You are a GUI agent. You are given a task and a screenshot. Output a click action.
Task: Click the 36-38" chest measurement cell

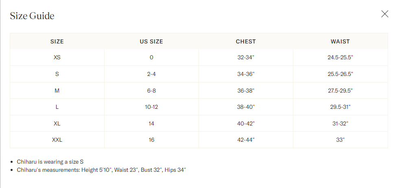pyautogui.click(x=246, y=91)
